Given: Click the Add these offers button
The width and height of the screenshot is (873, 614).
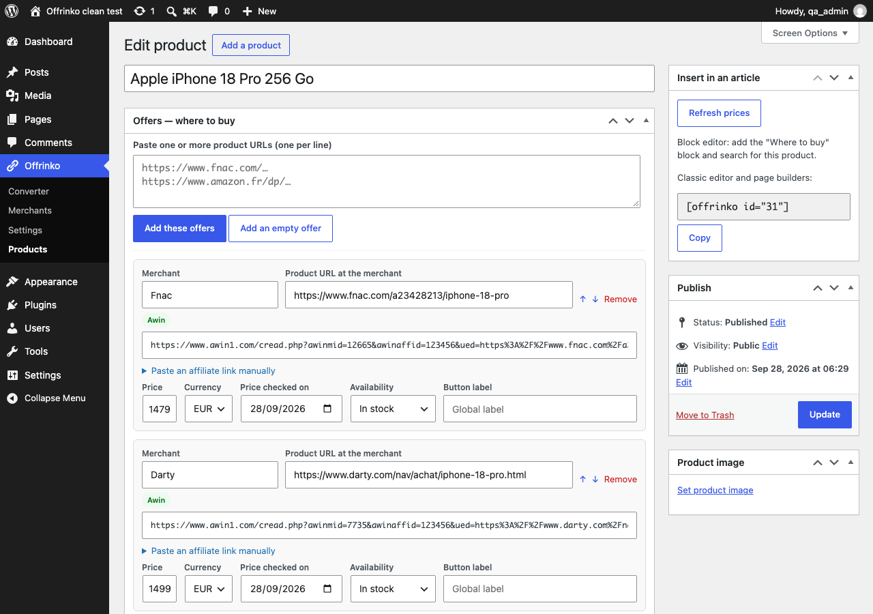Looking at the screenshot, I should coord(179,229).
